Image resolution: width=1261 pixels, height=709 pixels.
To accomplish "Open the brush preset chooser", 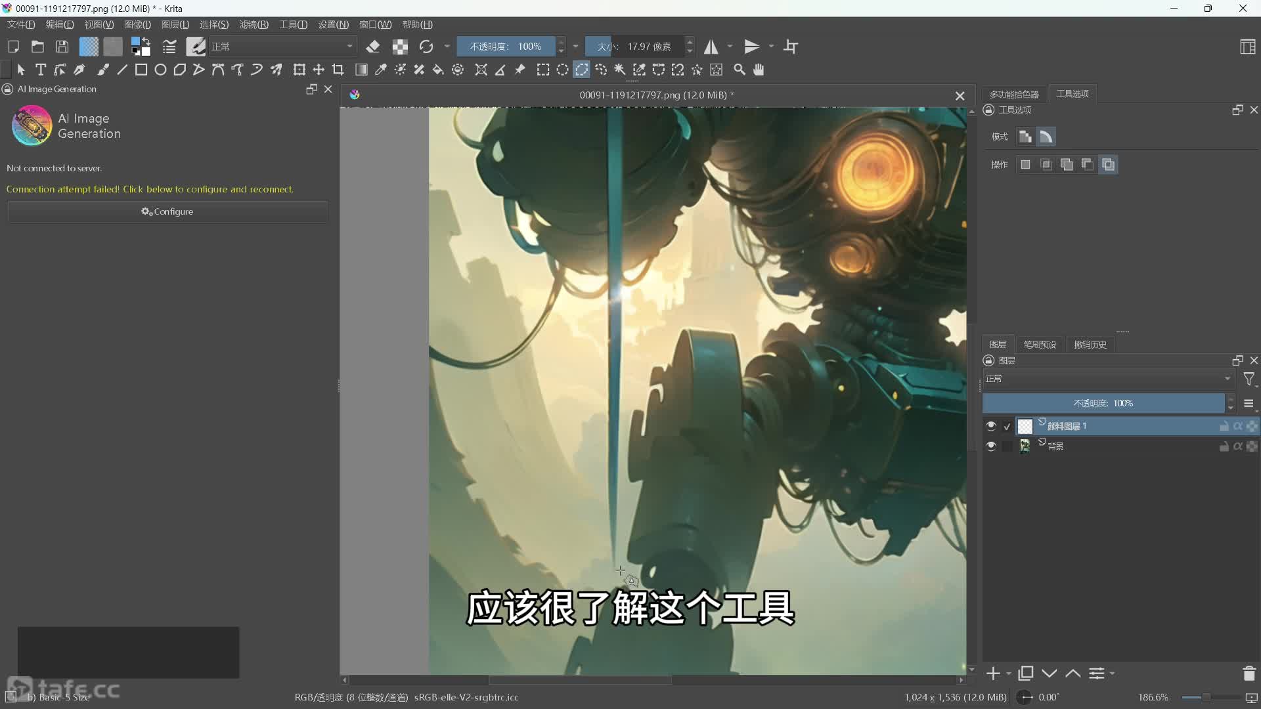I will [x=196, y=47].
